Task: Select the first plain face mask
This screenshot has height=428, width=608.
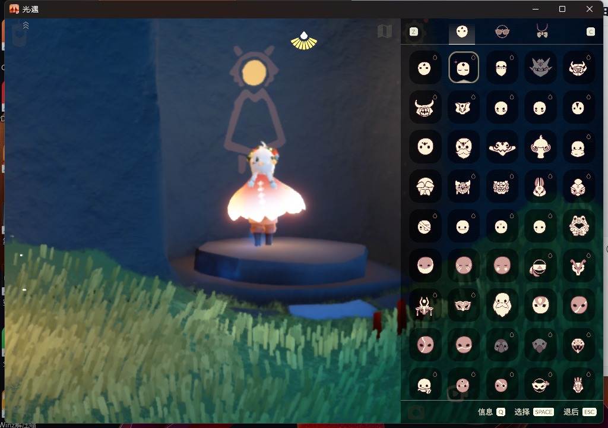Action: (x=425, y=68)
